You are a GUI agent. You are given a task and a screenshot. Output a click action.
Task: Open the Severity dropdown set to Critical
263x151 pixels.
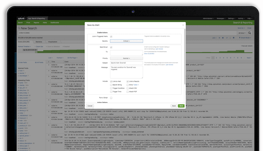coord(126,41)
